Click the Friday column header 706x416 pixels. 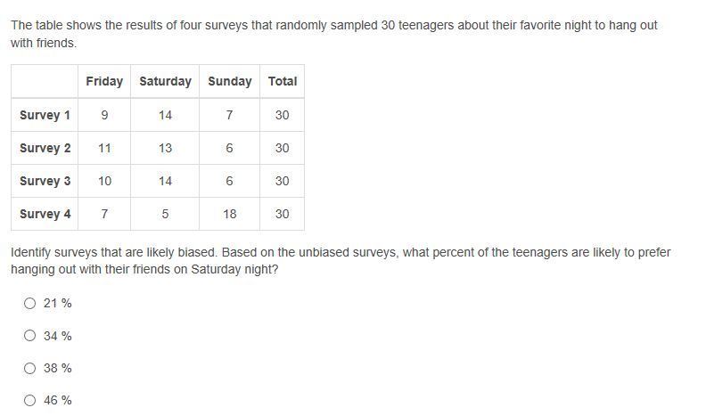[x=104, y=81]
